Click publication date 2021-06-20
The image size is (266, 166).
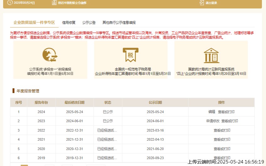pyautogui.click(x=155, y=149)
